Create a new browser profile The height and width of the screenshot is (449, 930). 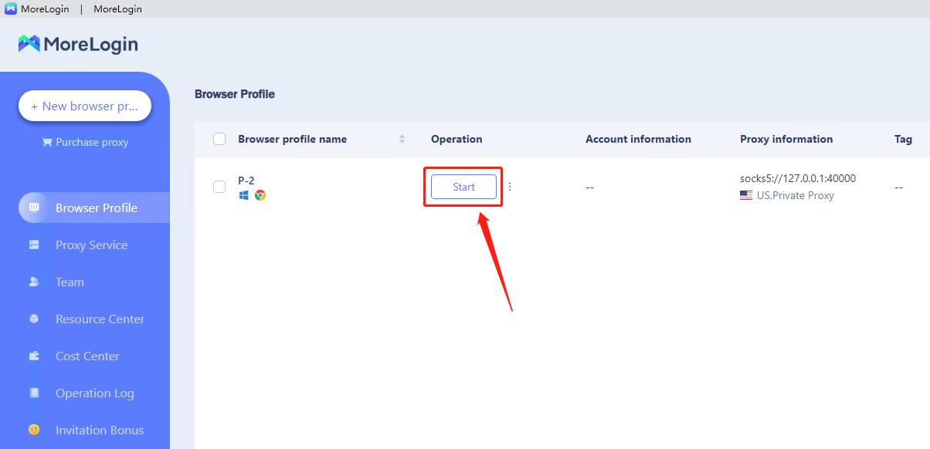[85, 106]
